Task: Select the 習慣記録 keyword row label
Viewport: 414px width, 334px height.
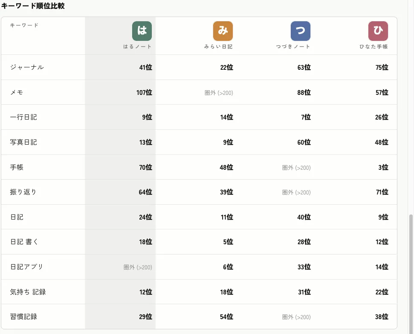Action: pyautogui.click(x=23, y=317)
